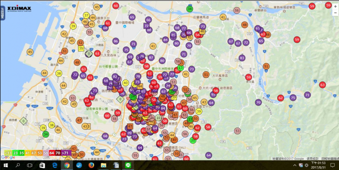Click the green 23 legend swatch

click(16, 153)
